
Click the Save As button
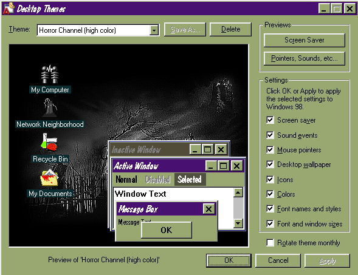[185, 29]
